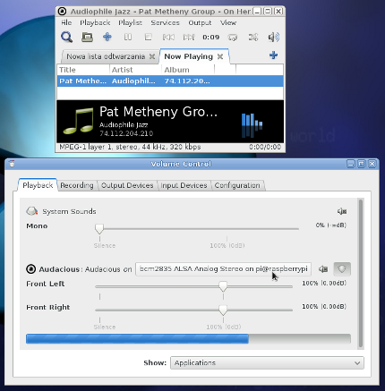Click the Front Right volume slider handle
Viewport: 385px width, 391px height.
coord(223,310)
